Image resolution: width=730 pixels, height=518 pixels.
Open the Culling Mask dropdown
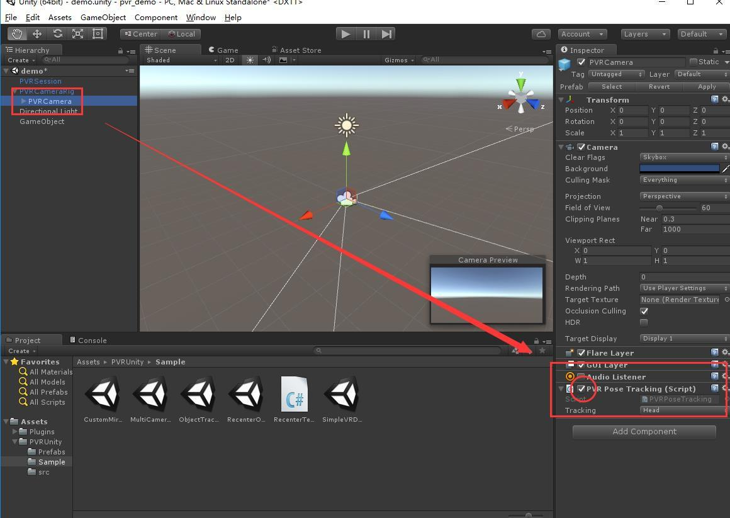click(685, 180)
